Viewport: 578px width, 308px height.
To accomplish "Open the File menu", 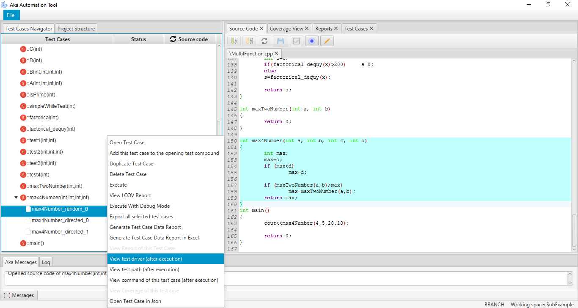I will [11, 15].
